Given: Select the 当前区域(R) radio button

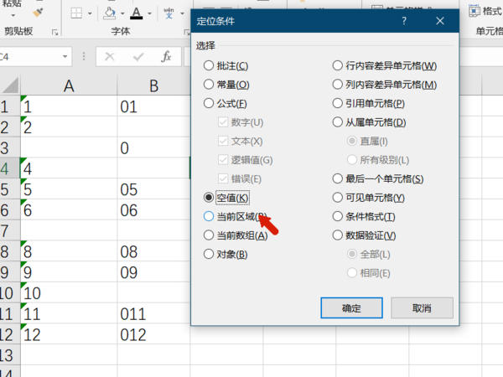Looking at the screenshot, I should (x=209, y=216).
